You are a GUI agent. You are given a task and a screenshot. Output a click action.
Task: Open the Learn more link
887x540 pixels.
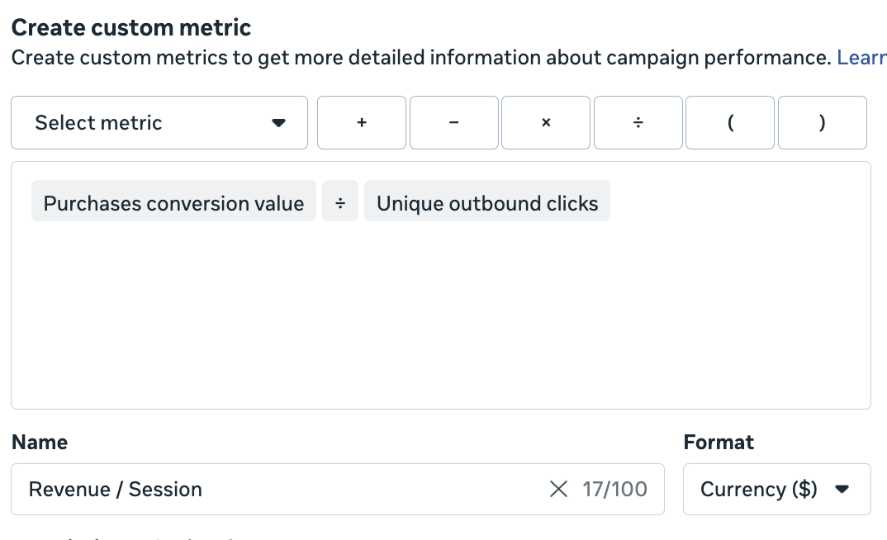coord(861,58)
